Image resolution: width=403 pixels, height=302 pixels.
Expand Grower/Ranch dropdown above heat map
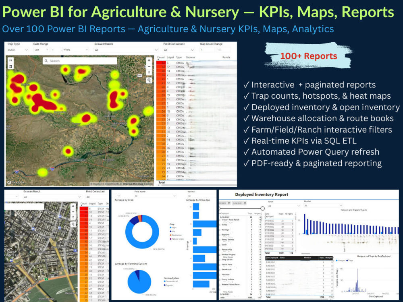coord(126,50)
